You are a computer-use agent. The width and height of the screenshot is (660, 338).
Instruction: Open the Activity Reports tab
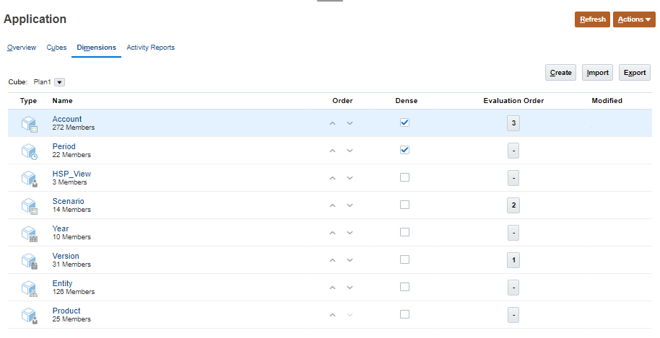pos(150,48)
